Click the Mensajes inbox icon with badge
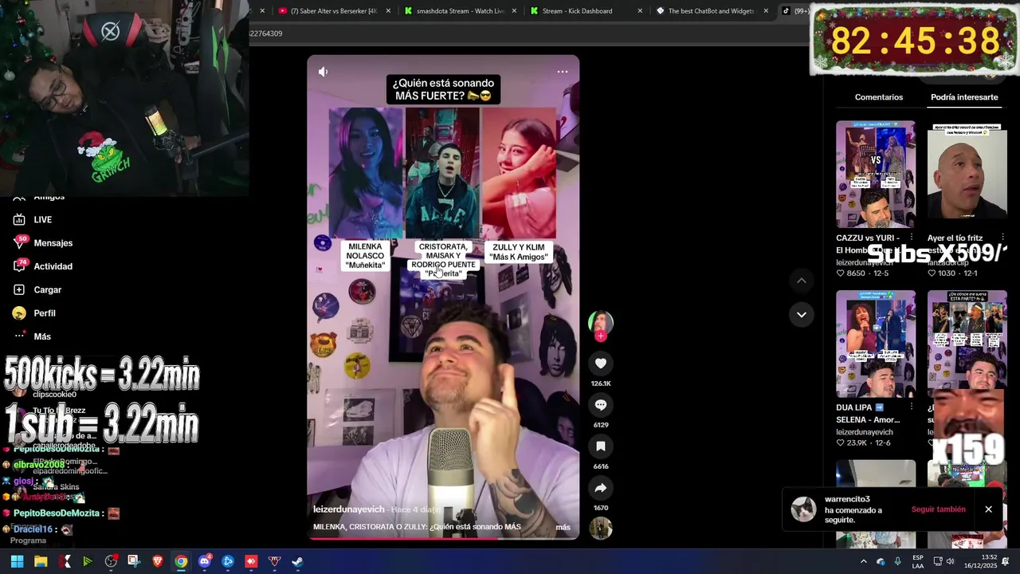1020x574 pixels. (x=19, y=242)
